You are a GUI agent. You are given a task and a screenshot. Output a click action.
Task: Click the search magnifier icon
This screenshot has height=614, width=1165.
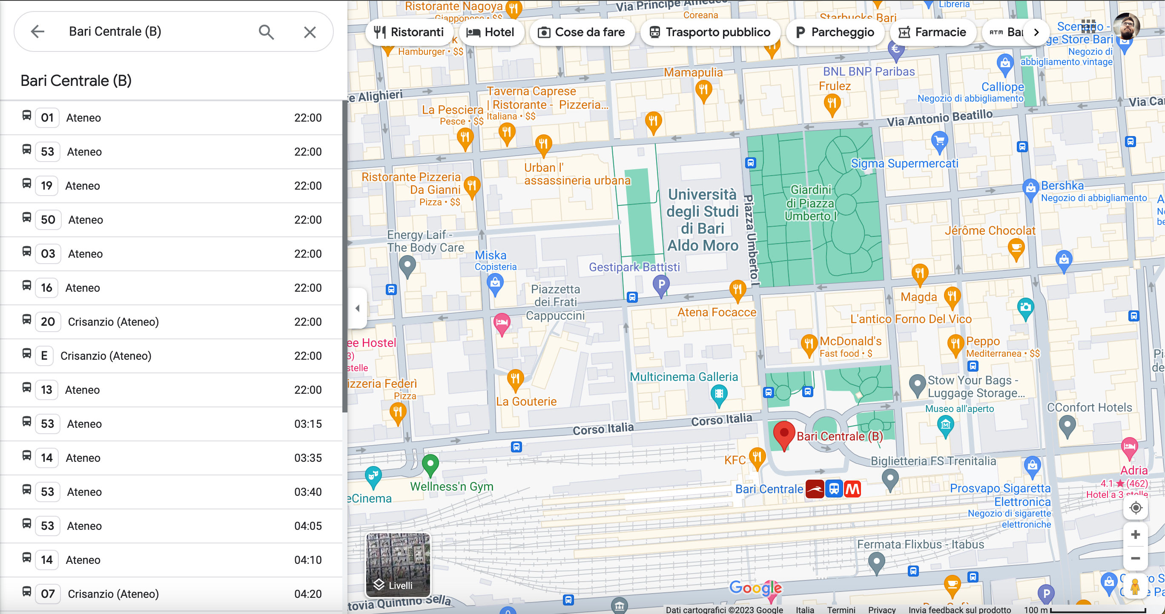point(267,32)
